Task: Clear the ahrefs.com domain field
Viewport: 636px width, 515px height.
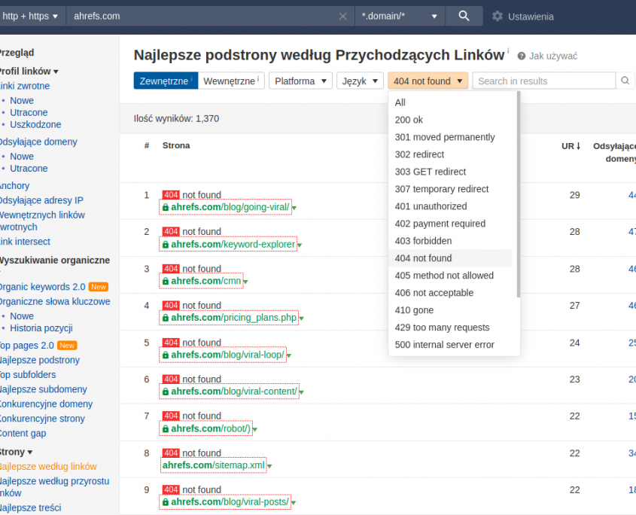Action: pos(342,17)
